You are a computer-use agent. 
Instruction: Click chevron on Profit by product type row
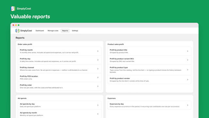[x=188, y=70]
